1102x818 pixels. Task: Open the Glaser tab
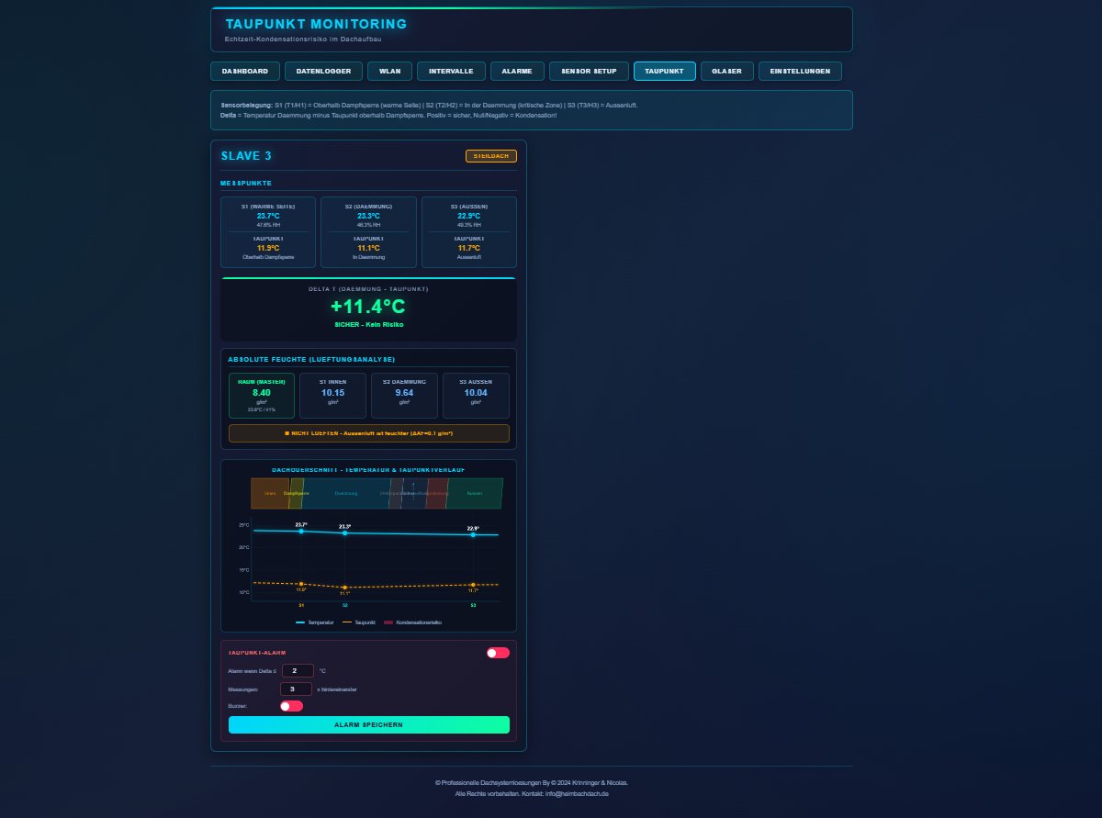[x=727, y=72]
